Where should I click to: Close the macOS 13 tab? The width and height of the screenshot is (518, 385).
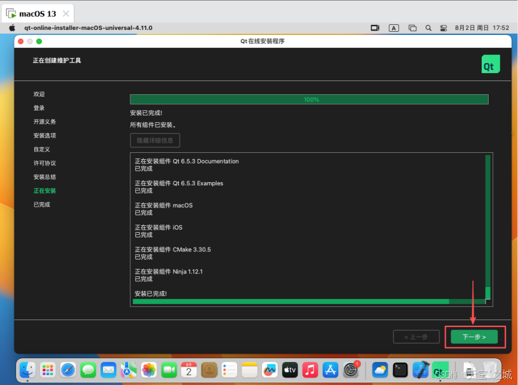tap(66, 14)
